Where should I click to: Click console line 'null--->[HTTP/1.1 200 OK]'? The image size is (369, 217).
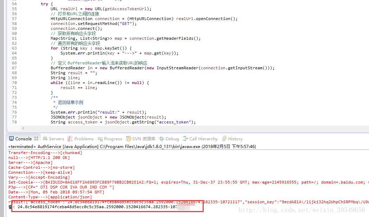39,158
